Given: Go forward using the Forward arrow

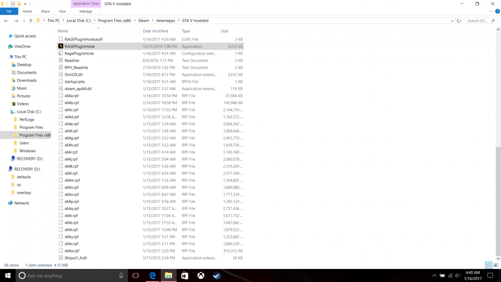Looking at the screenshot, I should tap(16, 21).
